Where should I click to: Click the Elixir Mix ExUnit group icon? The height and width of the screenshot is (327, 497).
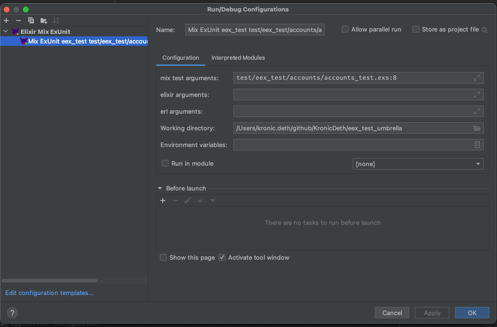point(15,32)
